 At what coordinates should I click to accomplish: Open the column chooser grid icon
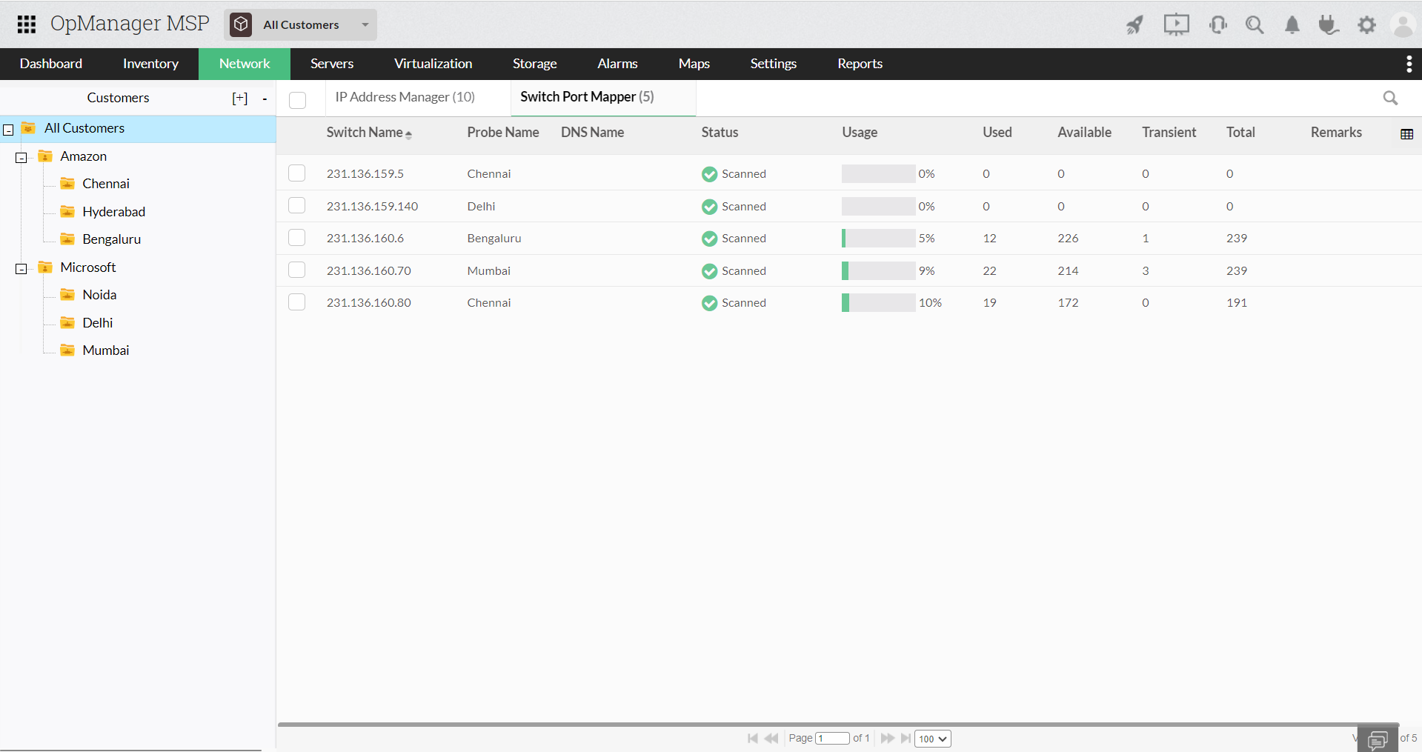coord(1406,134)
